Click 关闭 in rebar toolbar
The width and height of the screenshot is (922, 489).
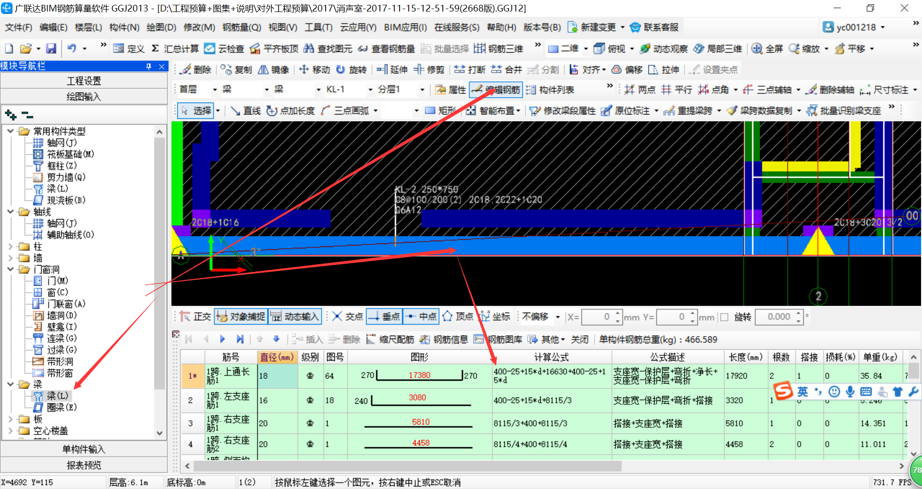(x=580, y=339)
